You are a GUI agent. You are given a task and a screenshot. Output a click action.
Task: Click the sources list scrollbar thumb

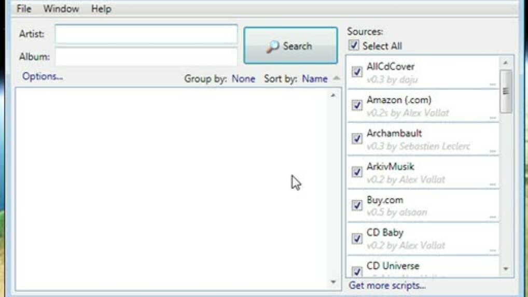[506, 92]
